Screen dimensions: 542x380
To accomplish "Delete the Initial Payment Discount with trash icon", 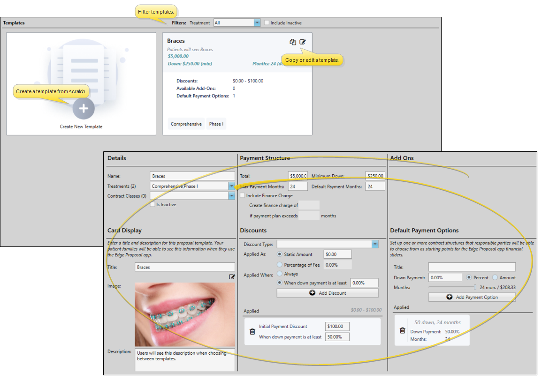I will point(252,331).
